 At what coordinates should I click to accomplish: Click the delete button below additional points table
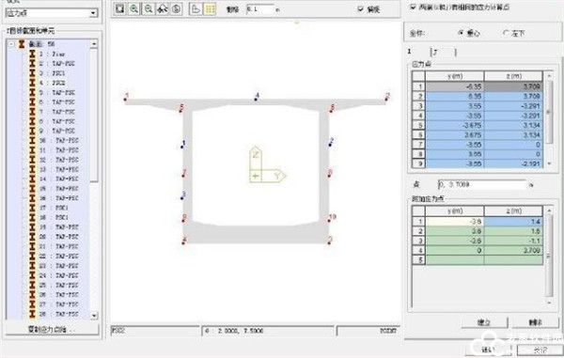point(535,322)
